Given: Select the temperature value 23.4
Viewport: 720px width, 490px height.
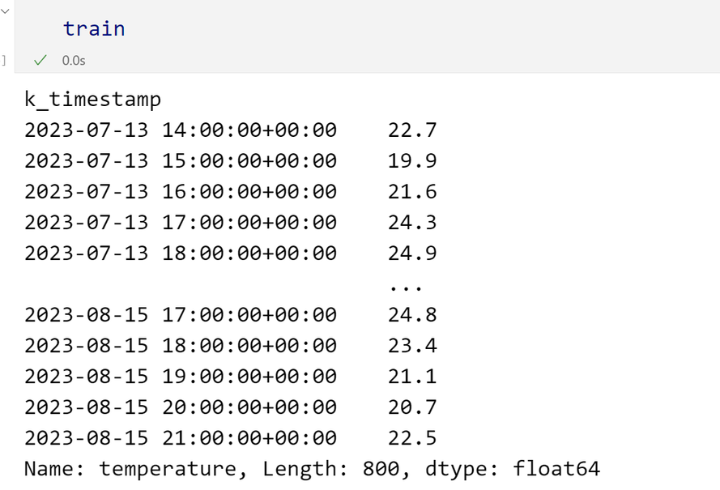Looking at the screenshot, I should (412, 345).
